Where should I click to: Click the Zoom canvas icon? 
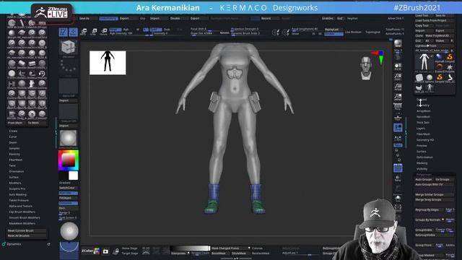click(x=398, y=77)
